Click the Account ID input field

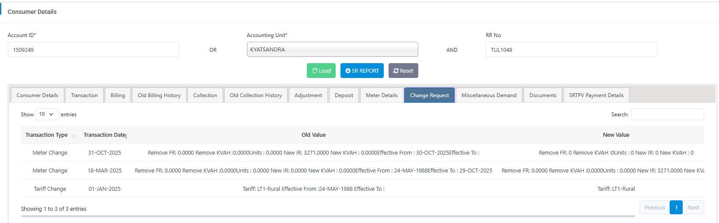click(94, 50)
